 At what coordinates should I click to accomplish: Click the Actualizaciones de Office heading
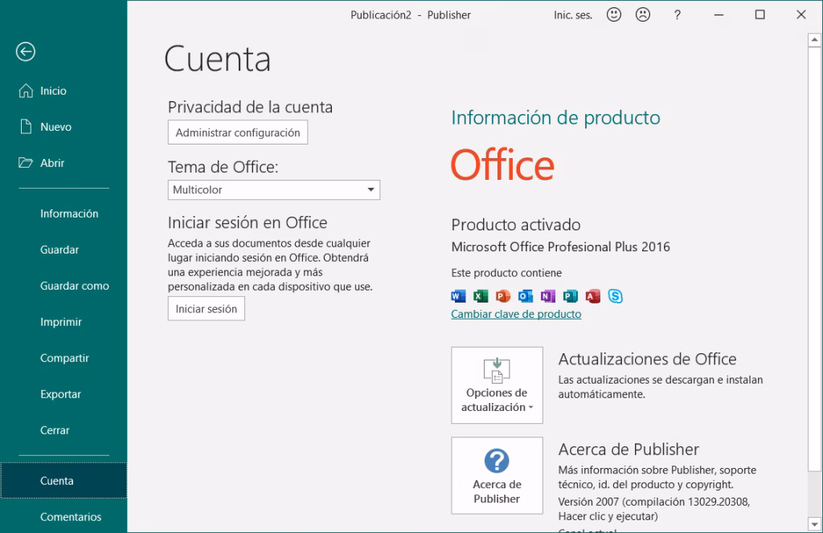(647, 359)
